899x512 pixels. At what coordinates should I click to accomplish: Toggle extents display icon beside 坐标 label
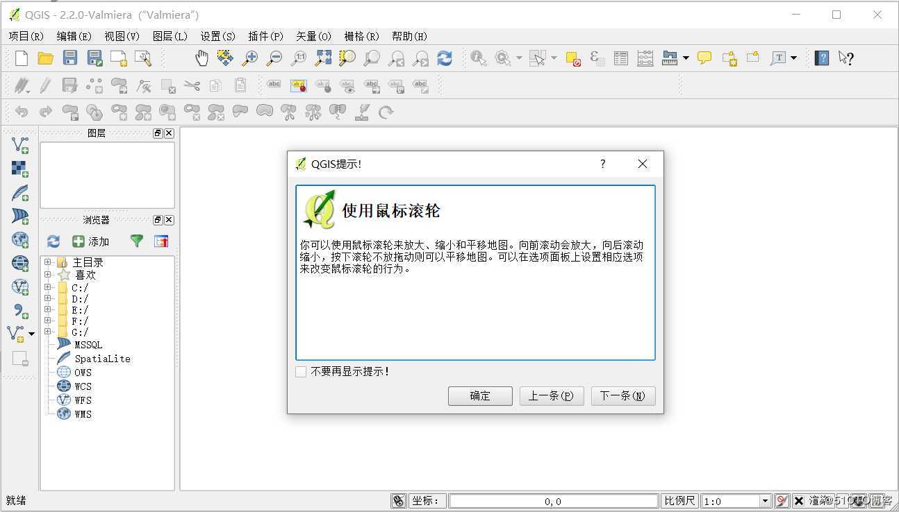point(399,501)
